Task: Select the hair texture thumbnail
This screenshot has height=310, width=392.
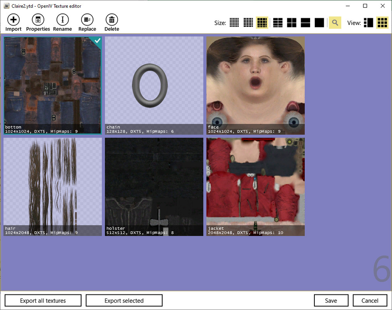Action: coord(53,187)
